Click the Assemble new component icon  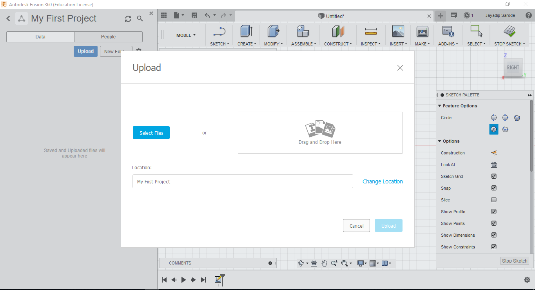pyautogui.click(x=302, y=32)
